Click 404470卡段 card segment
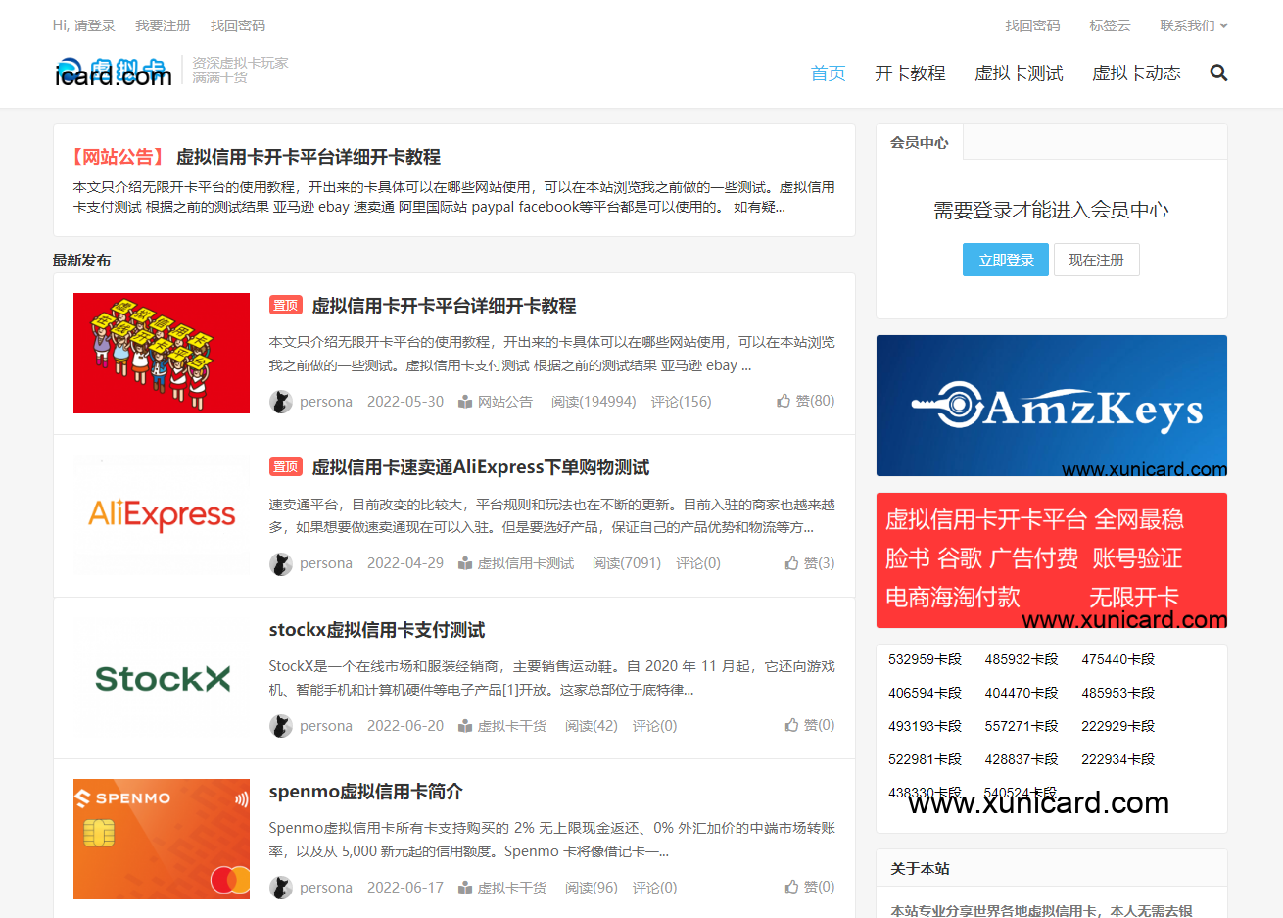 point(1022,693)
